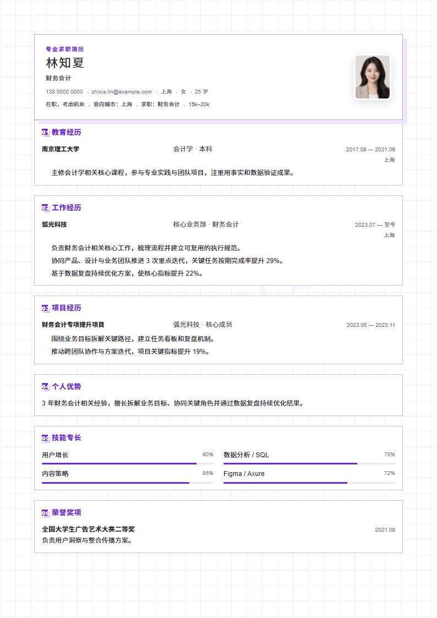The image size is (437, 618).
Task: Select the date 2023.07 — 至今
Action: click(x=375, y=225)
